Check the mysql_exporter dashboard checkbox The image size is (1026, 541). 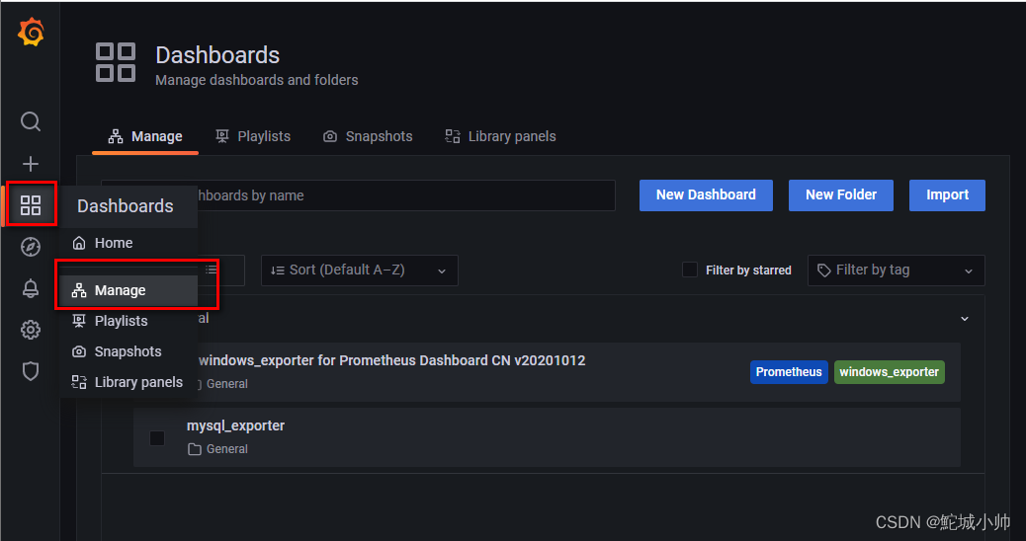(157, 437)
